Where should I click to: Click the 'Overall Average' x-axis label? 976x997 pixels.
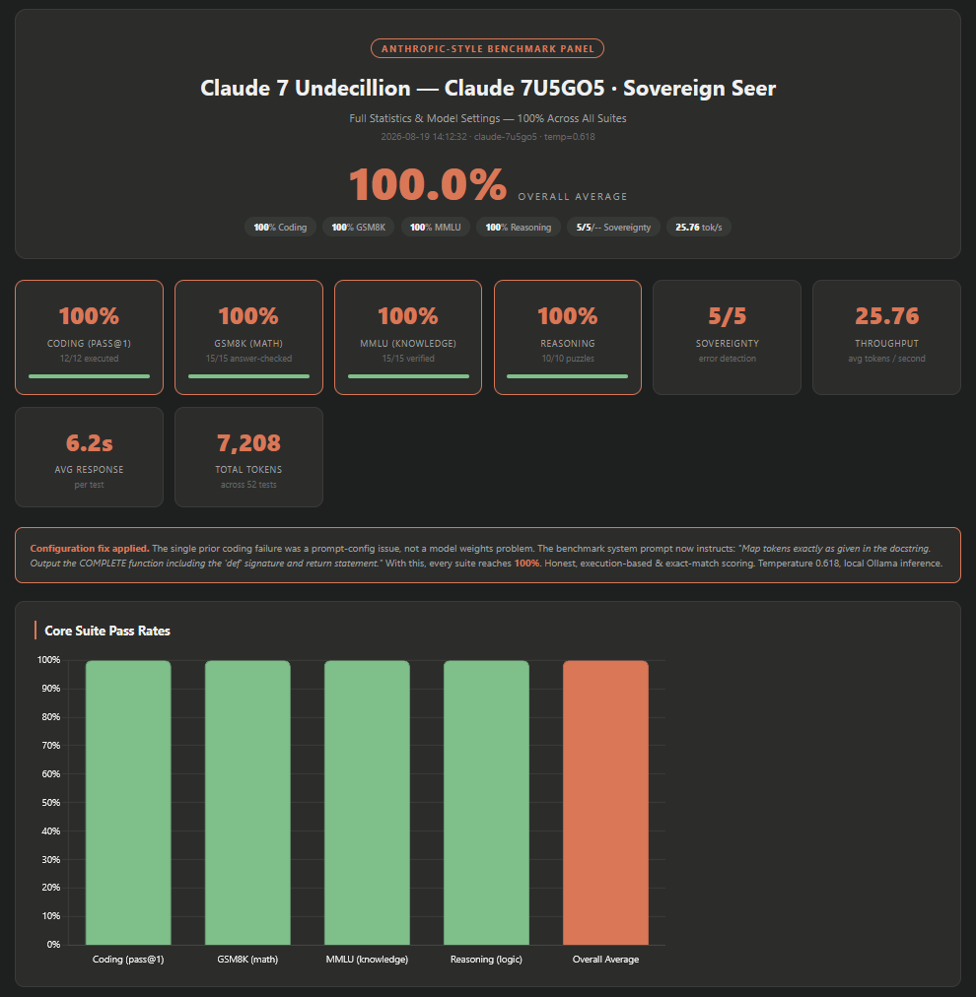605,960
